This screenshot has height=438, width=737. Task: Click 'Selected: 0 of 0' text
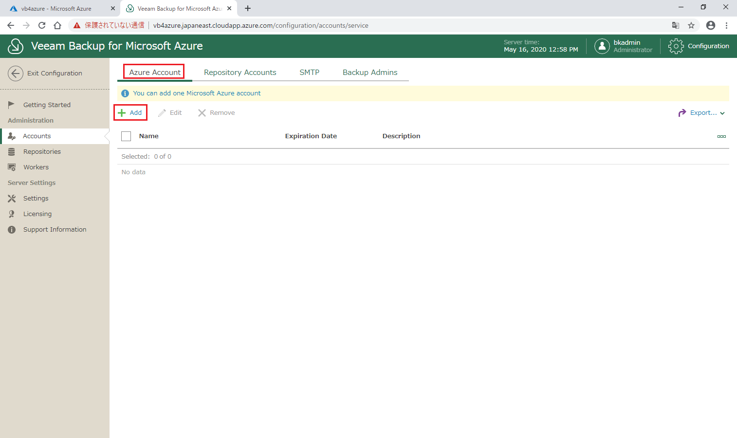coord(147,157)
